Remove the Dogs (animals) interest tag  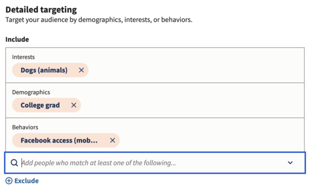(81, 70)
